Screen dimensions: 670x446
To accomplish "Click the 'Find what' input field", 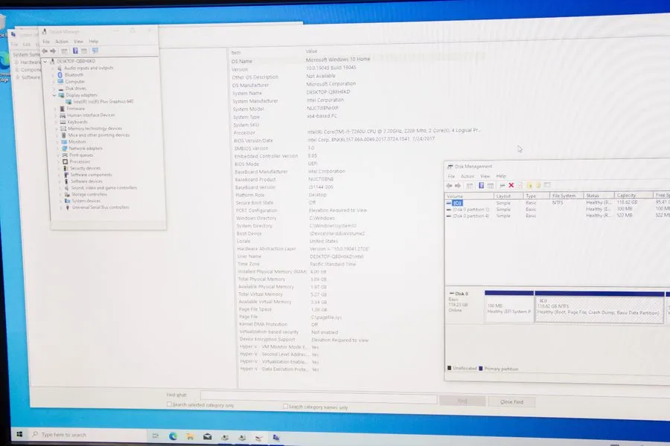I will 319,398.
